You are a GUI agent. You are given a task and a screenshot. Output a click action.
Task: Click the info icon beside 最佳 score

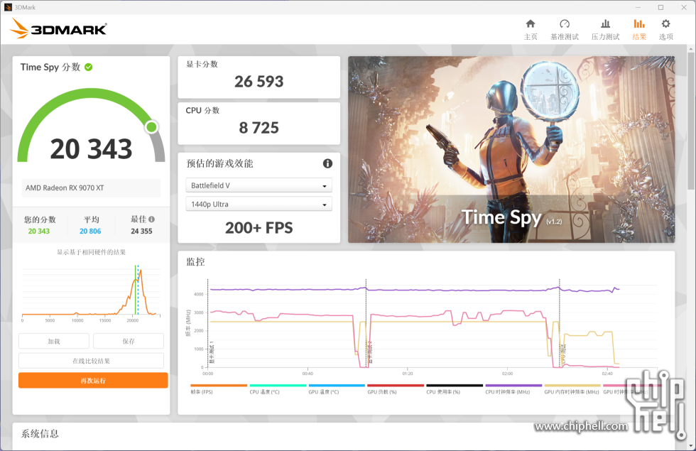150,219
